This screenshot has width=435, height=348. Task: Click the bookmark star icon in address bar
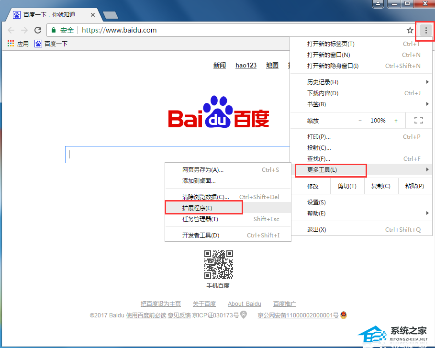pos(410,30)
